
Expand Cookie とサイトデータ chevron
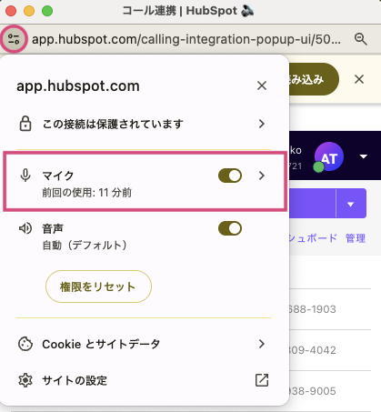coord(262,344)
